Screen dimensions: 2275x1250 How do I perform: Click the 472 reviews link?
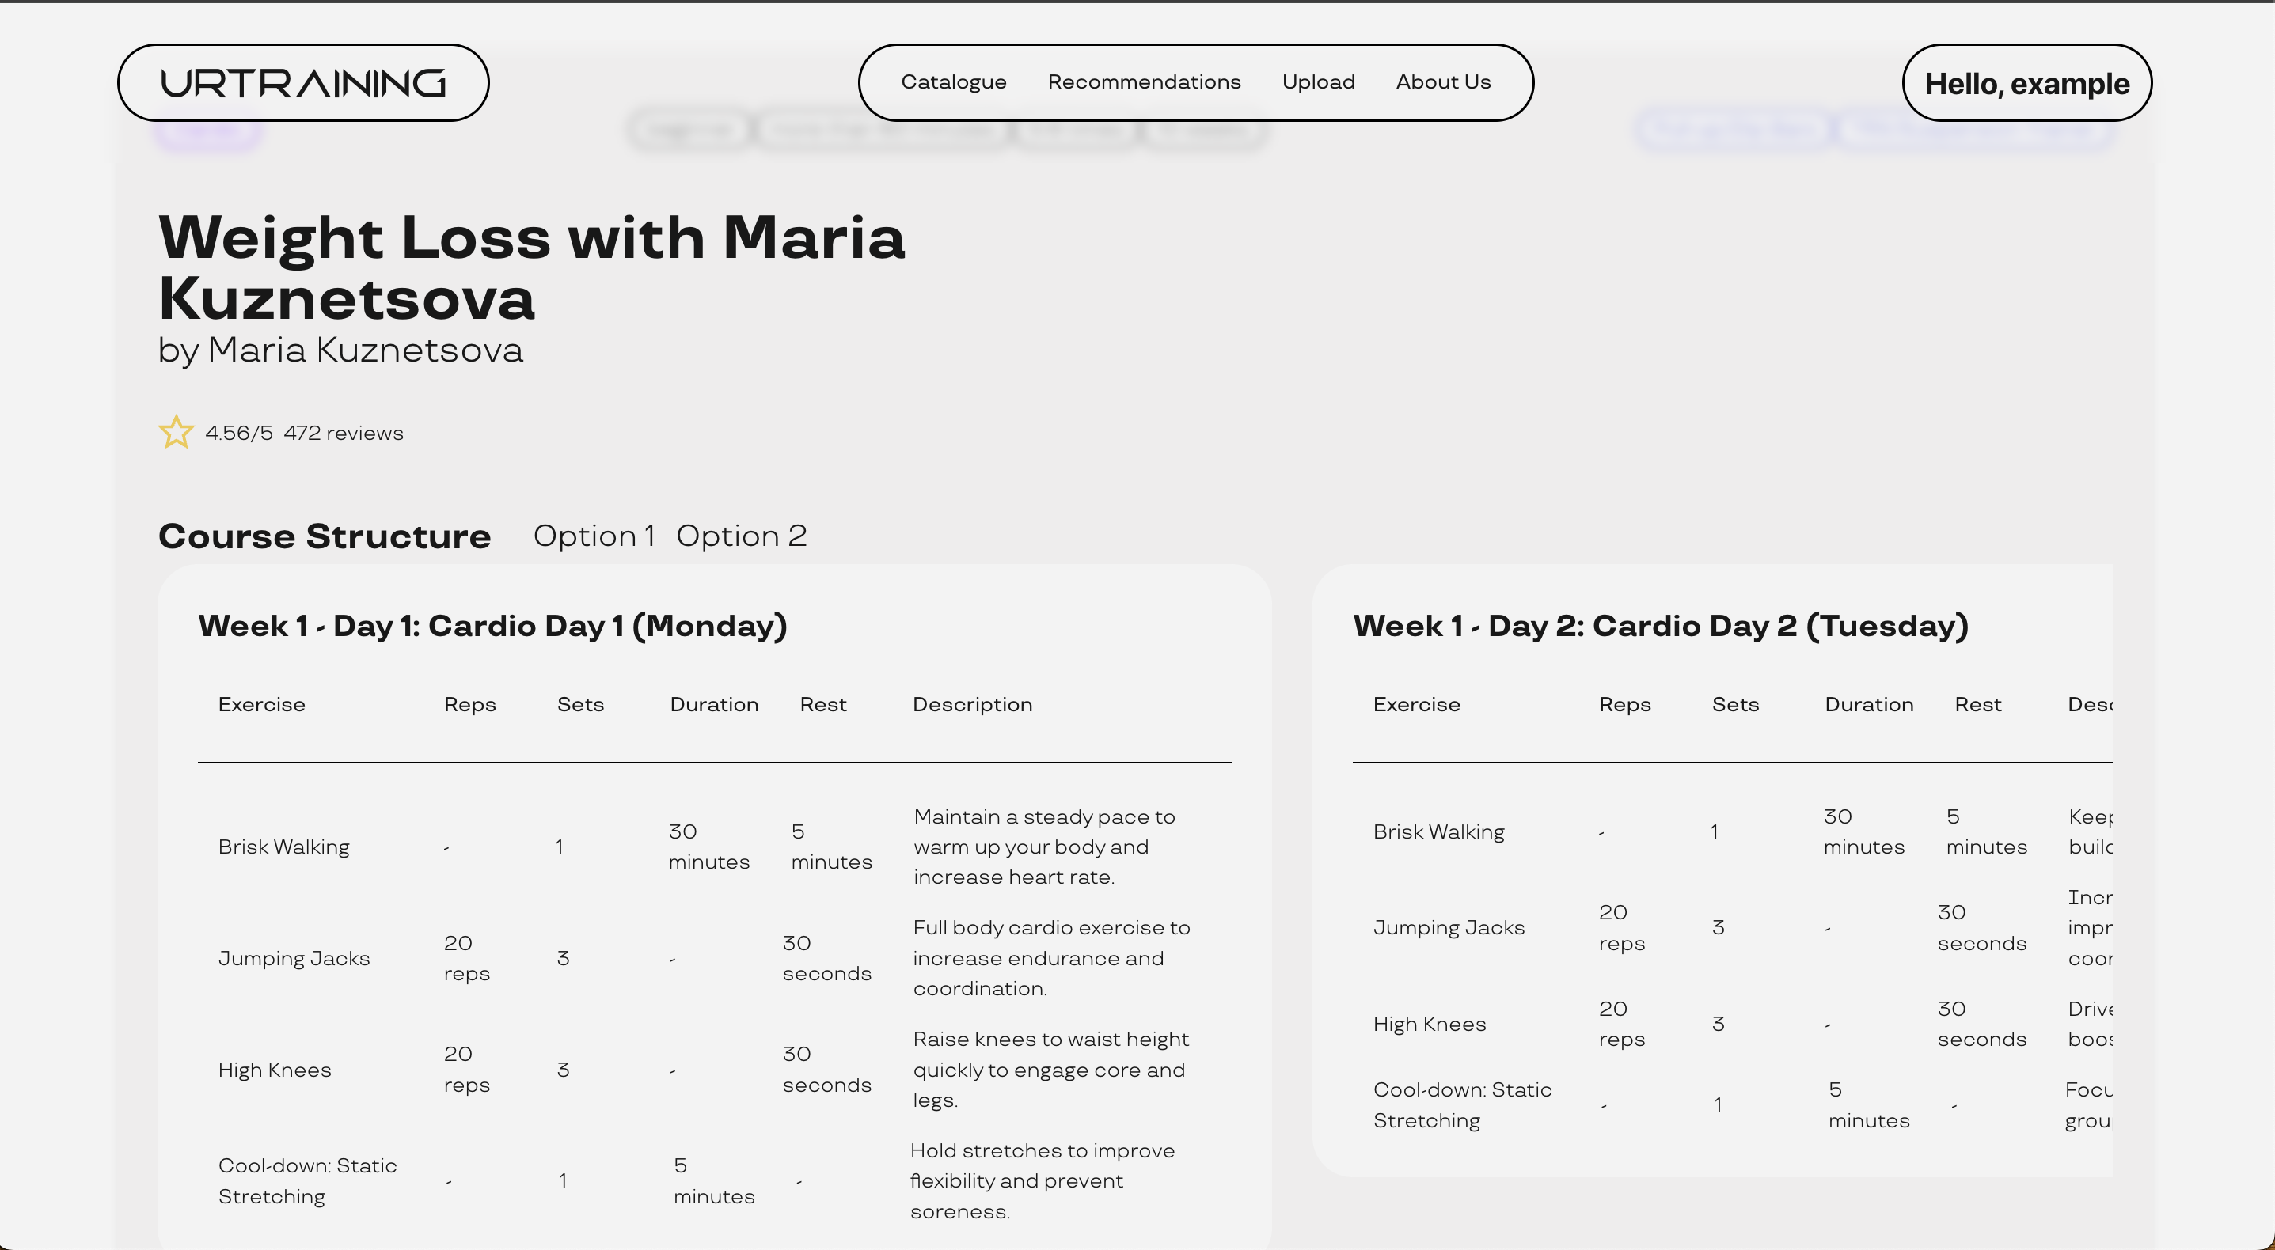tap(343, 434)
